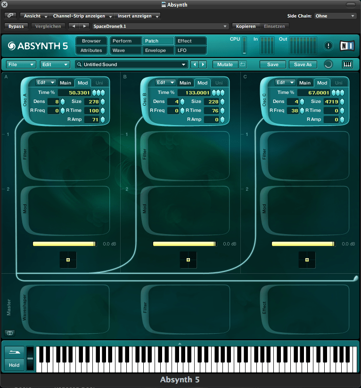Click the Kopieren button

tap(246, 26)
